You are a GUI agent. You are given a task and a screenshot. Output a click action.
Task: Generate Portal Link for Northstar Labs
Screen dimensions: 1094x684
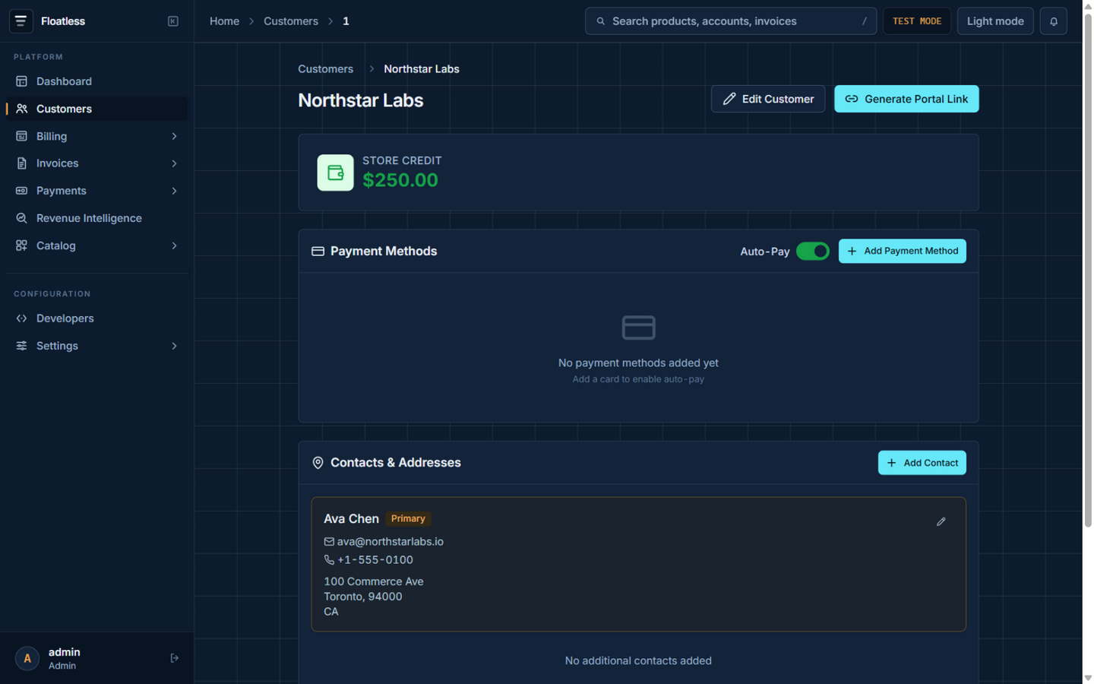click(x=906, y=99)
